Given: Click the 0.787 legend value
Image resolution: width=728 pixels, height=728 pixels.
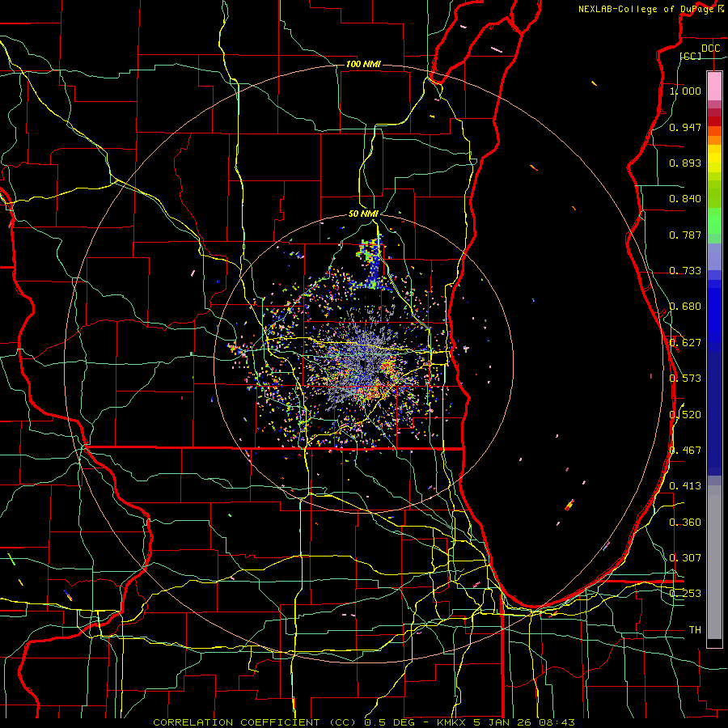Looking at the screenshot, I should (x=685, y=235).
